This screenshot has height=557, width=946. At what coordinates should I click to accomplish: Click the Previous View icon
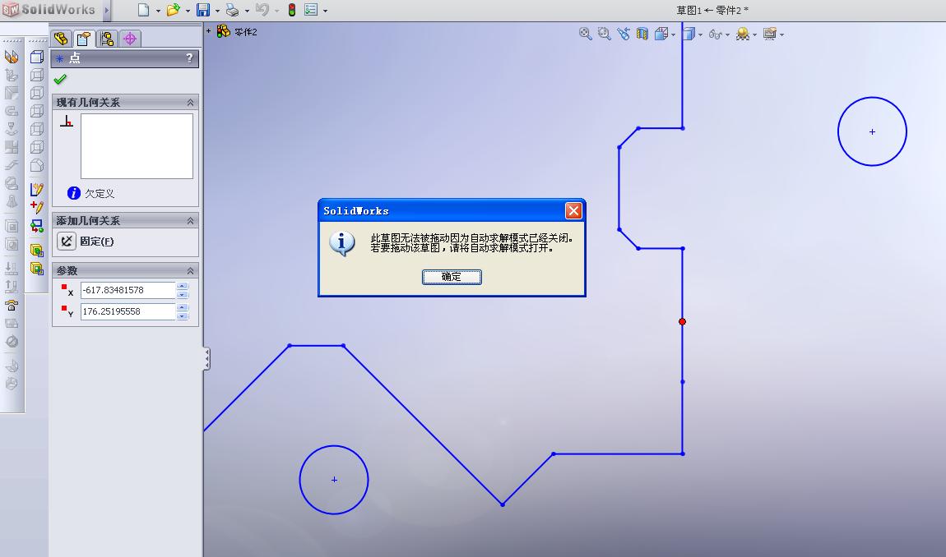(624, 34)
